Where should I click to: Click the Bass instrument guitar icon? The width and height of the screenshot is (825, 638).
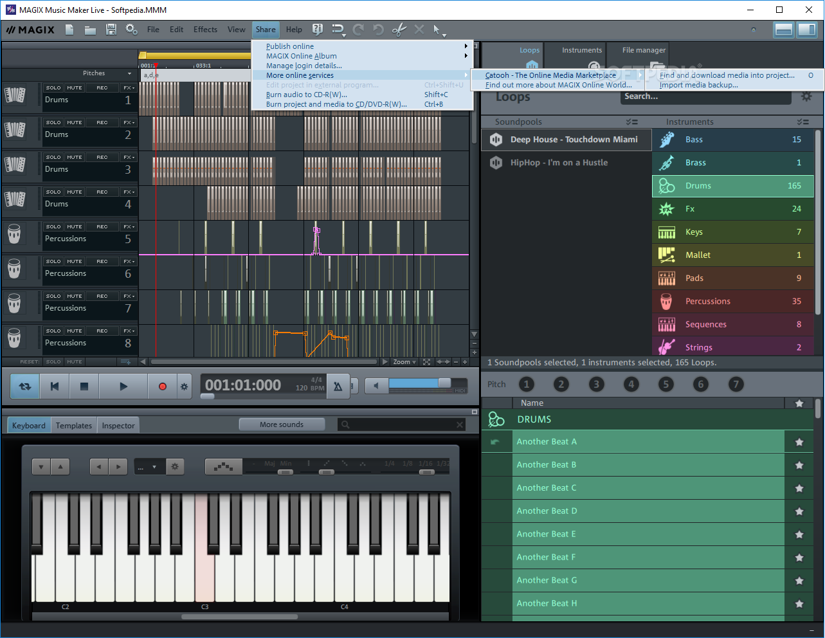click(666, 140)
